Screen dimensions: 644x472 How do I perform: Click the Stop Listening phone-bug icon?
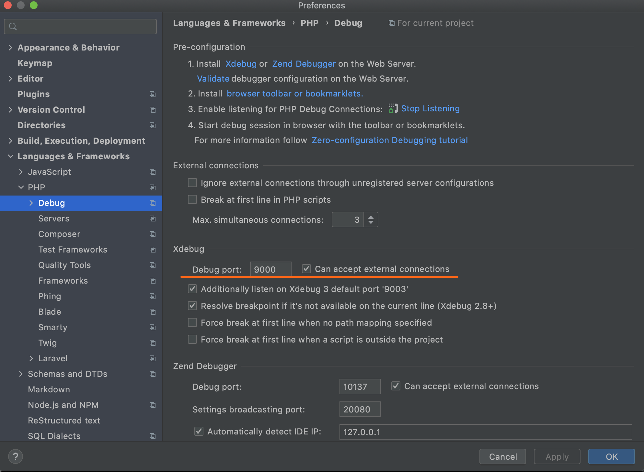(x=393, y=108)
